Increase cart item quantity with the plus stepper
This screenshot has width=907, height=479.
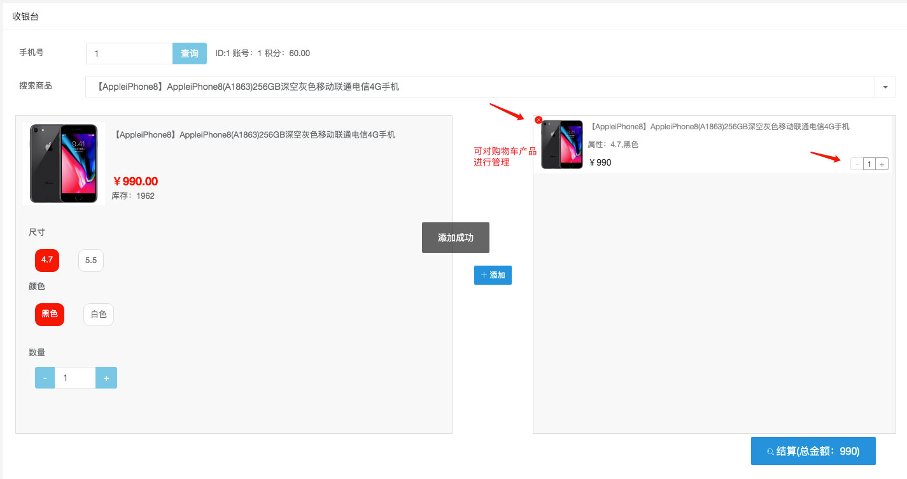882,164
